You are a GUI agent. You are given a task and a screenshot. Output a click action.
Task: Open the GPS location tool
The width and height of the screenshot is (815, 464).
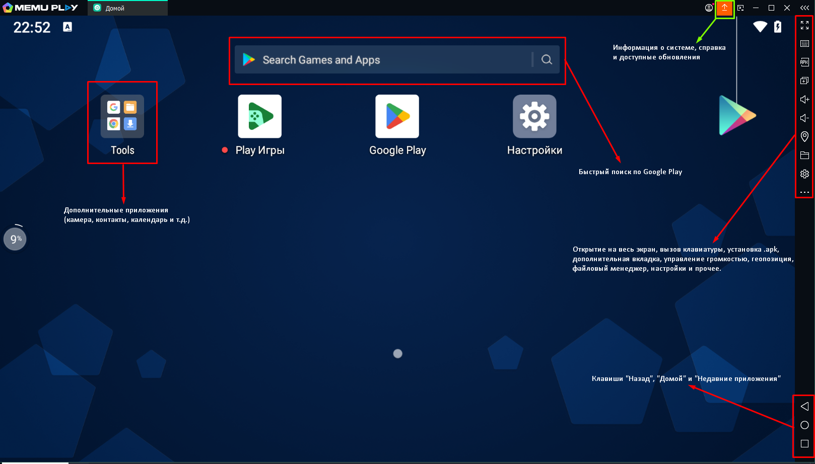[x=804, y=136]
